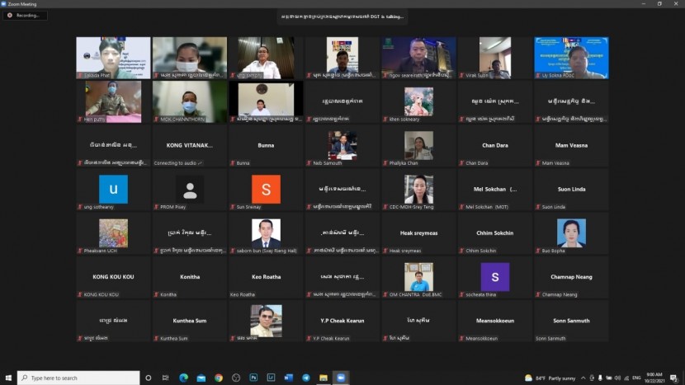Viewport: 685px width, 385px height.
Task: Launch Microsoft Edge from the taskbar
Action: tap(184, 378)
